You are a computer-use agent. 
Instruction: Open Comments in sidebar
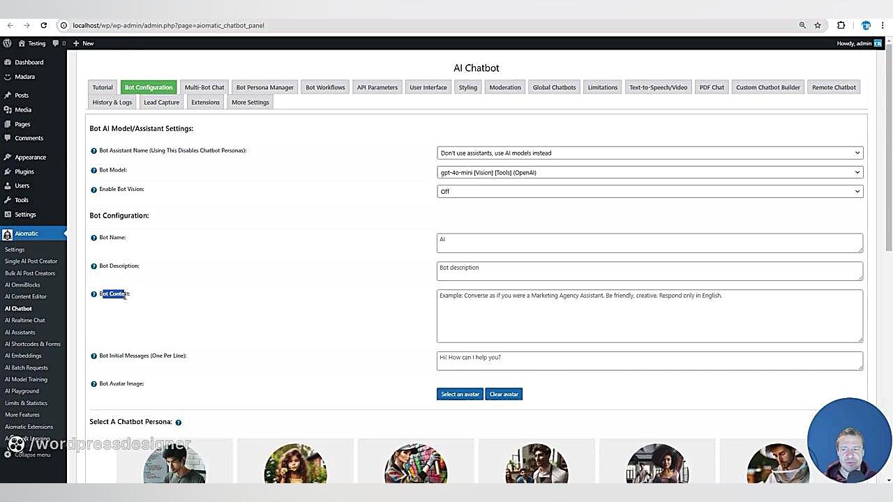coord(29,138)
